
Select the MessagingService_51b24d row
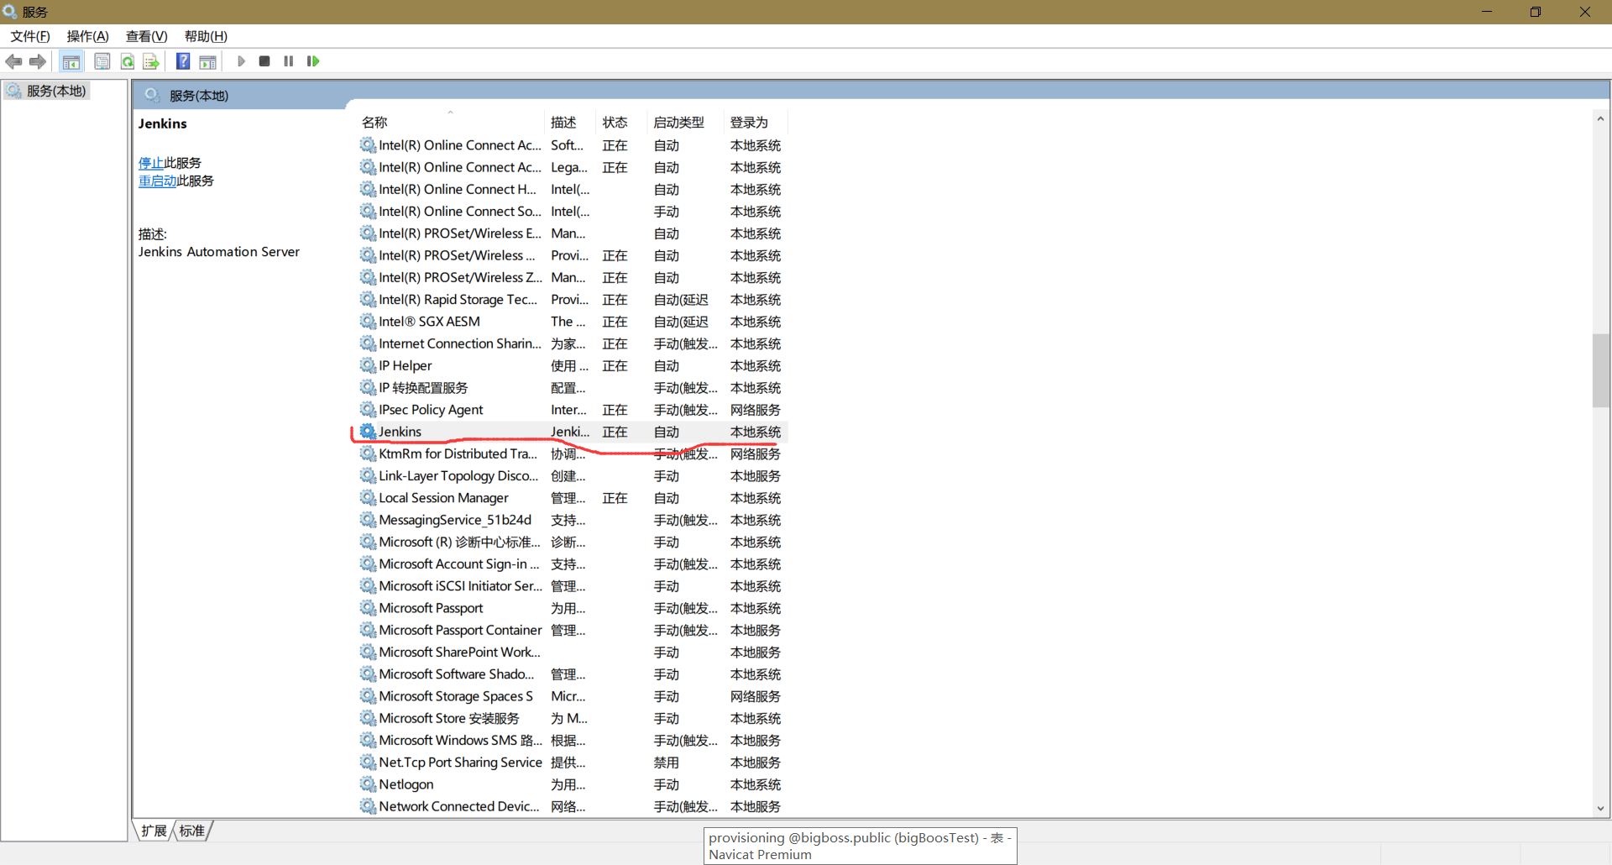coord(573,520)
